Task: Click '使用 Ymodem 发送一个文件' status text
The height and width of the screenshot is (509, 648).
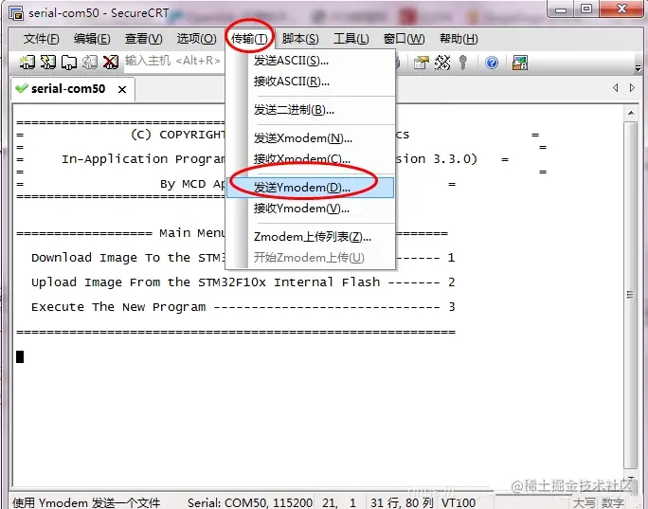Action: coord(86,502)
